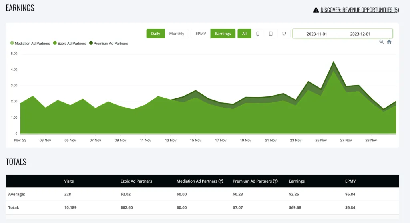Viewport: 410px width, 223px height.
Task: Open end date 2023-12-01 picker
Action: (x=360, y=34)
